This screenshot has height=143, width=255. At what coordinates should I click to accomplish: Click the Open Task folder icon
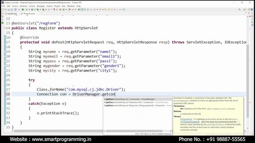point(69,10)
